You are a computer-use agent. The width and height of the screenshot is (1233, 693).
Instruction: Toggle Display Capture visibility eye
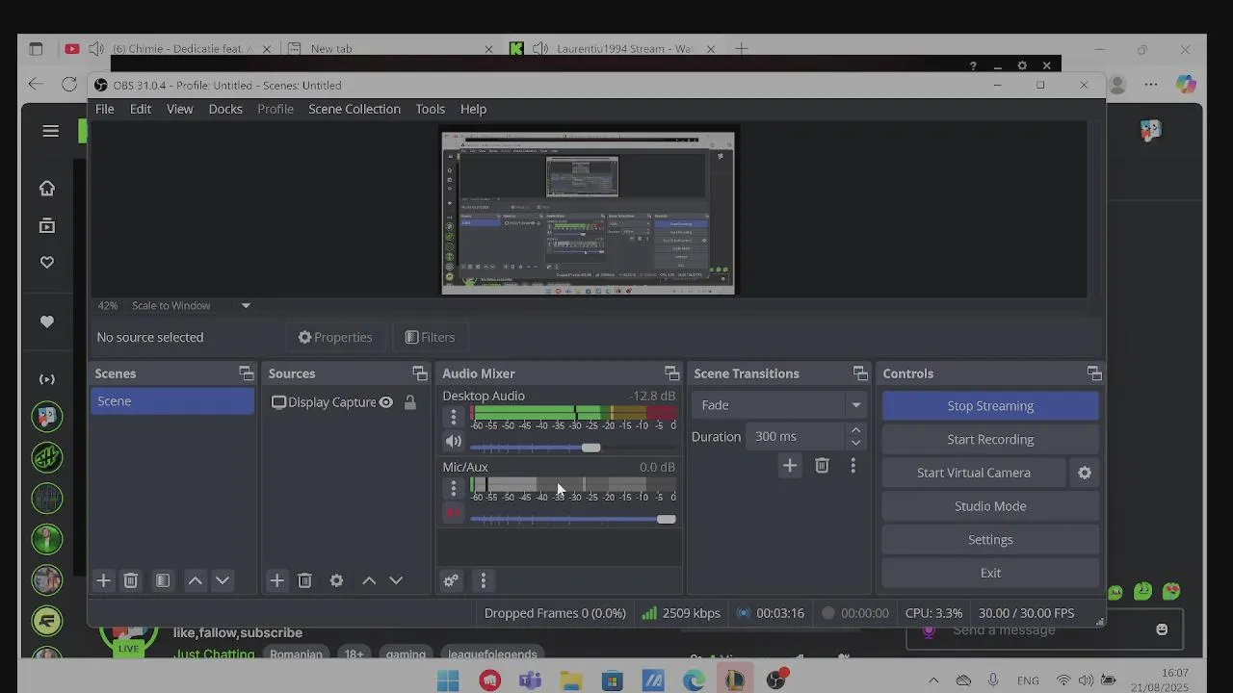[x=385, y=402]
